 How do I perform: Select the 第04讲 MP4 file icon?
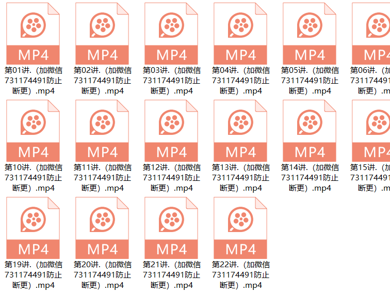pyautogui.click(x=240, y=34)
